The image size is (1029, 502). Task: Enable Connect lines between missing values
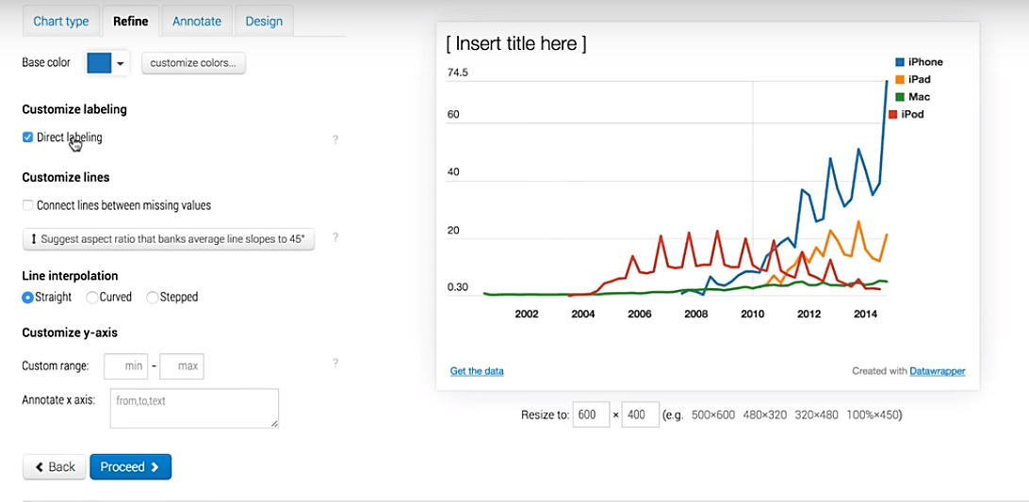pyautogui.click(x=27, y=205)
